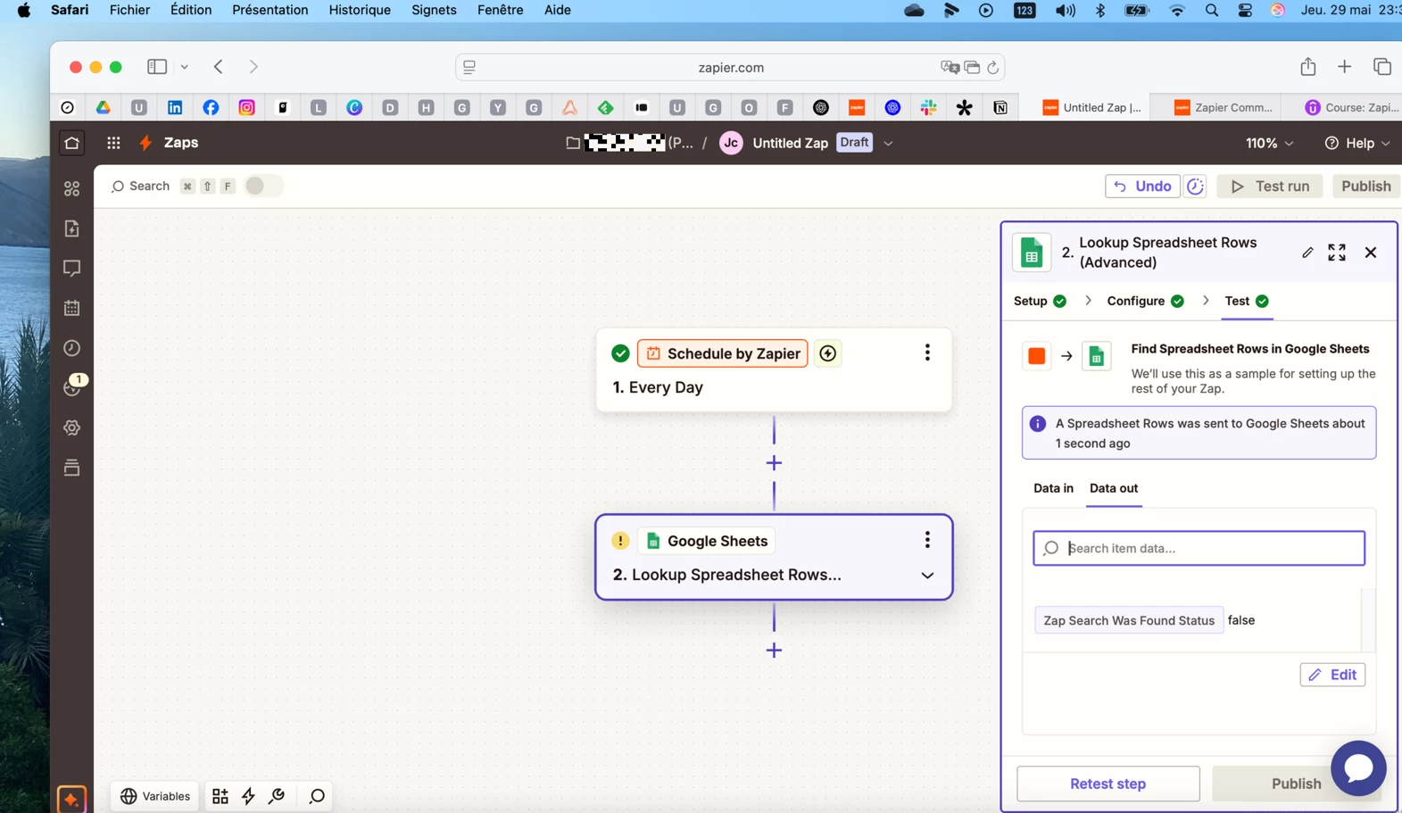Switch to the Configure tab

pyautogui.click(x=1145, y=302)
